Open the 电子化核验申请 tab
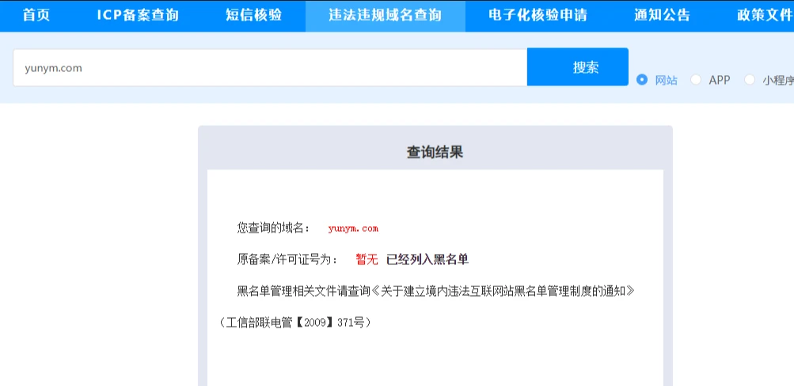Image resolution: width=794 pixels, height=386 pixels. tap(538, 15)
